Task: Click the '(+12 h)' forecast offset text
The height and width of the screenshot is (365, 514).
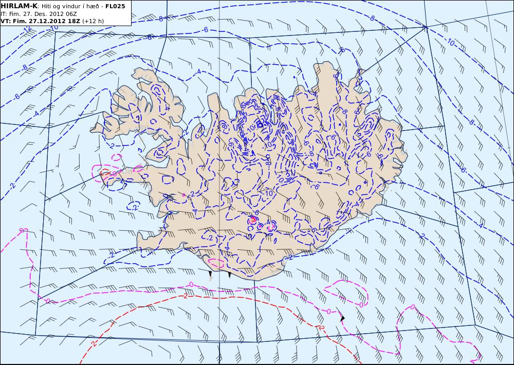Action: [x=93, y=21]
